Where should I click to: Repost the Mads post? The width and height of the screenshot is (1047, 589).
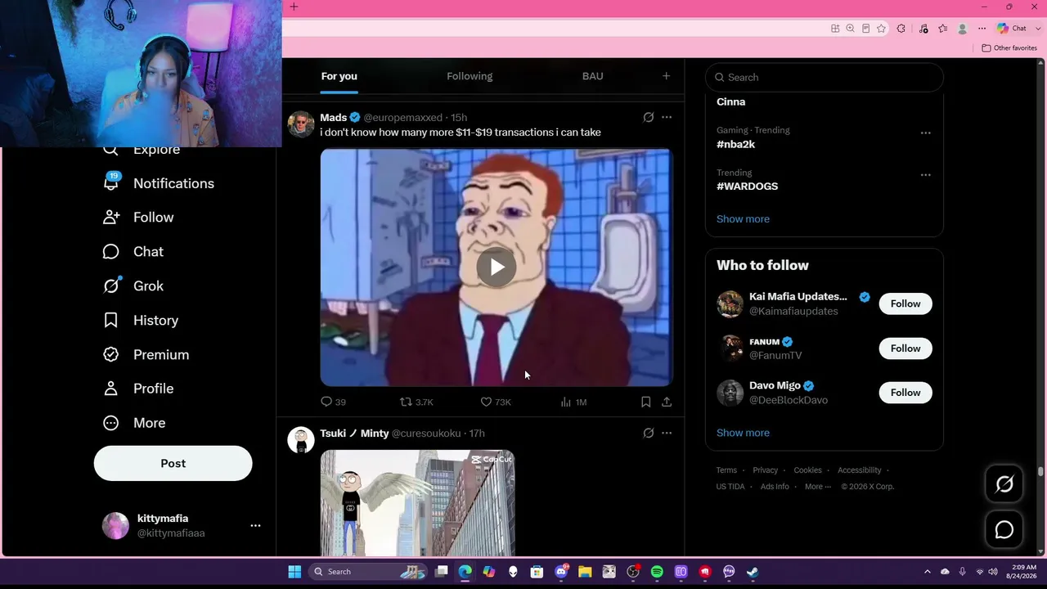[x=416, y=402]
